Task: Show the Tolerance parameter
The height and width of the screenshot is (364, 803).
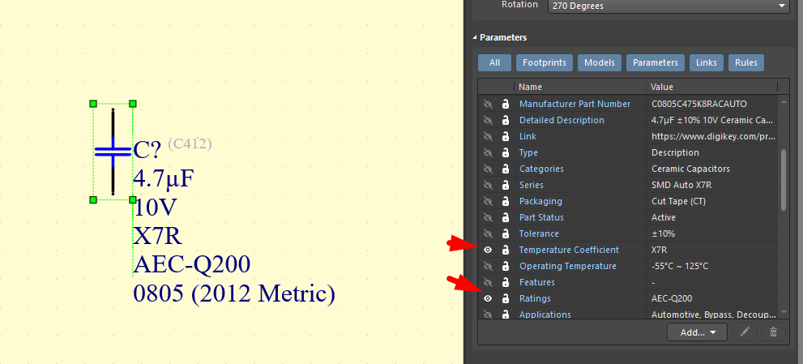Action: (x=488, y=233)
